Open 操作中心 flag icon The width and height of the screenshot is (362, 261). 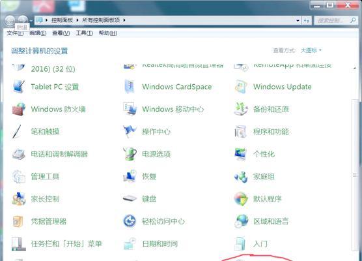point(130,131)
